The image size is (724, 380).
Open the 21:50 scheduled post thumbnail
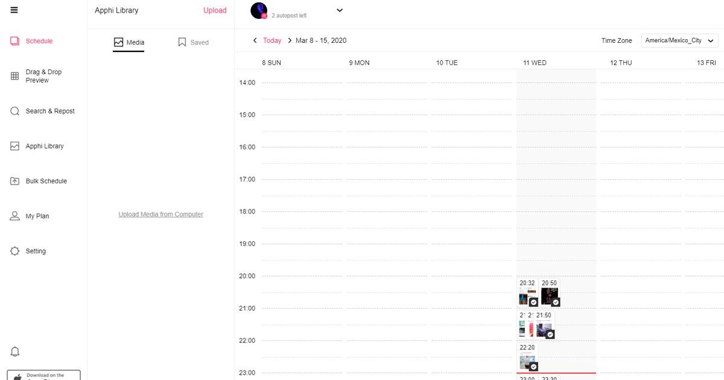point(543,329)
